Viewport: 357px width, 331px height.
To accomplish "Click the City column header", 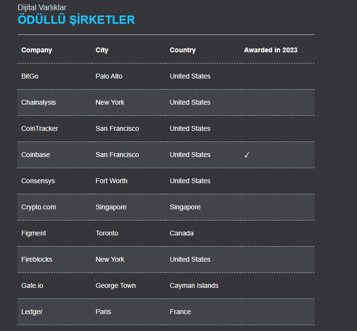I will pyautogui.click(x=102, y=50).
